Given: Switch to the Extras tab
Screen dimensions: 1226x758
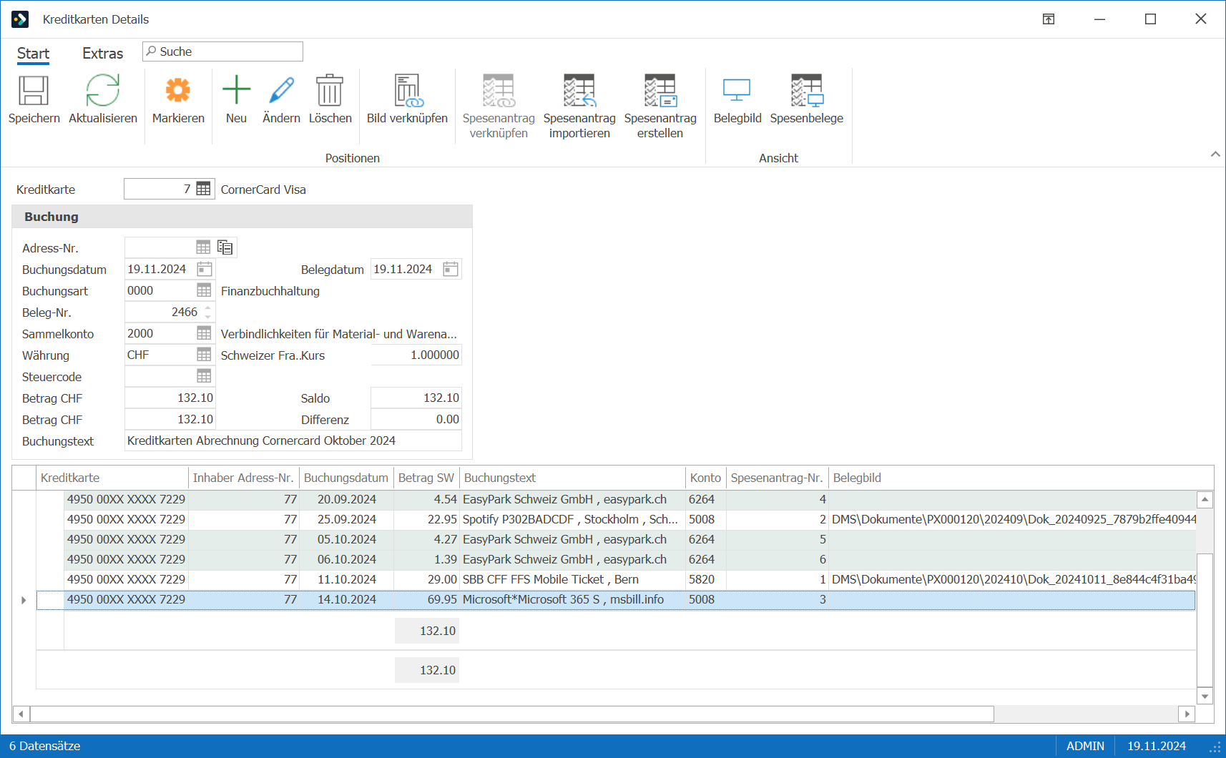Looking at the screenshot, I should coord(102,54).
